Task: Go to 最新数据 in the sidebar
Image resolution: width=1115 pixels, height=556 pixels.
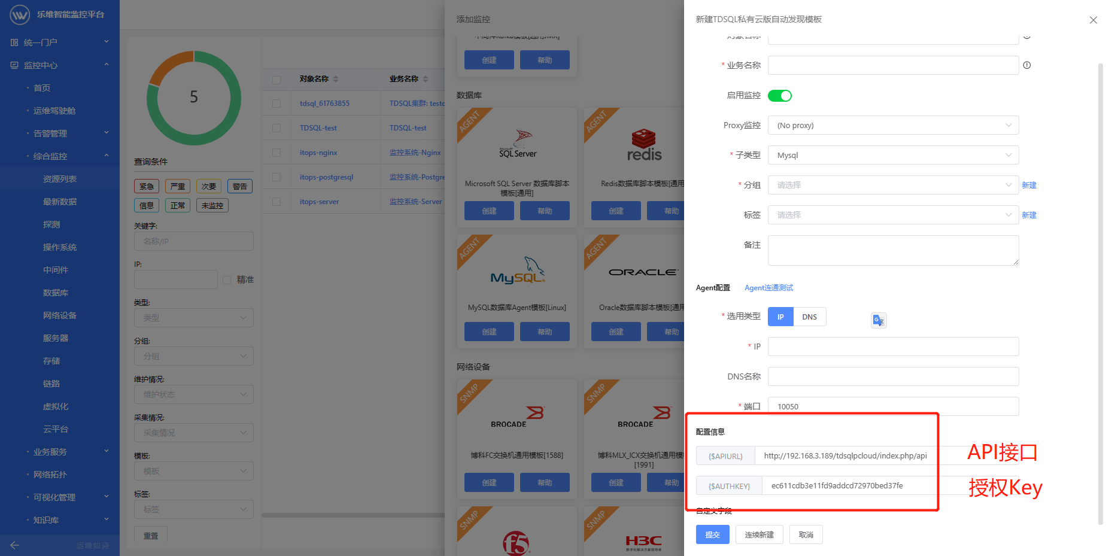Action: pyautogui.click(x=60, y=202)
